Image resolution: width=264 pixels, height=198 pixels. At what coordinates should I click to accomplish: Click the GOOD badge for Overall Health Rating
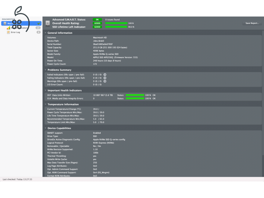(97, 23)
